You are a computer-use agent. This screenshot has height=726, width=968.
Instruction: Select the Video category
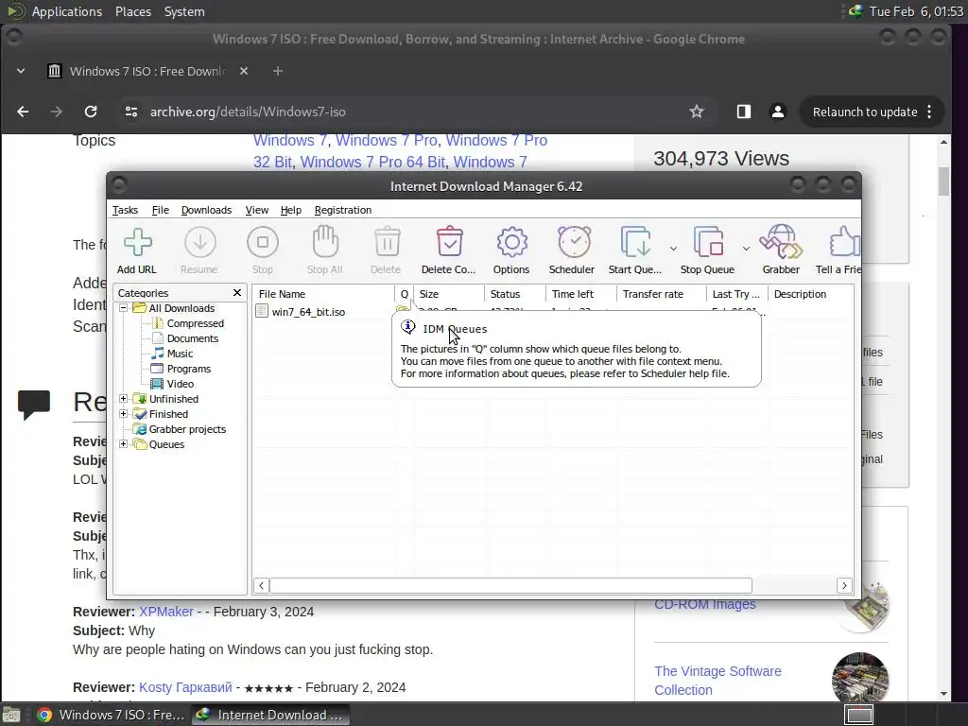(181, 384)
